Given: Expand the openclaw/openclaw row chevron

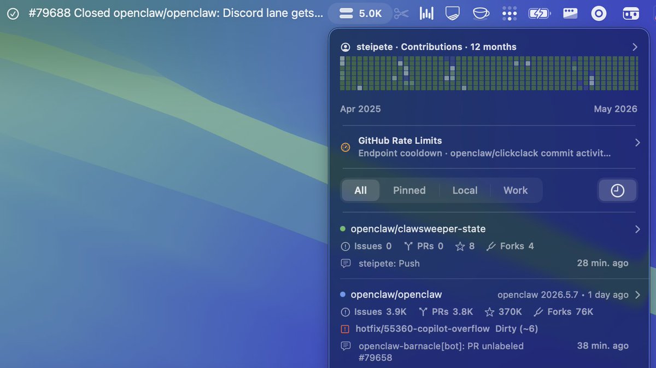Looking at the screenshot, I should click(x=637, y=295).
